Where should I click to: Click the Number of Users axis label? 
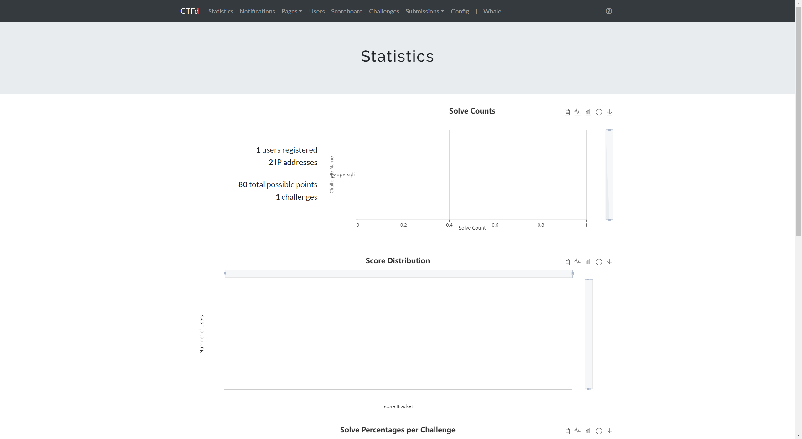[202, 334]
